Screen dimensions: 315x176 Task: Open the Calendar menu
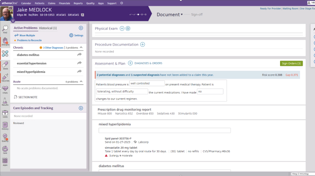coord(26,3)
